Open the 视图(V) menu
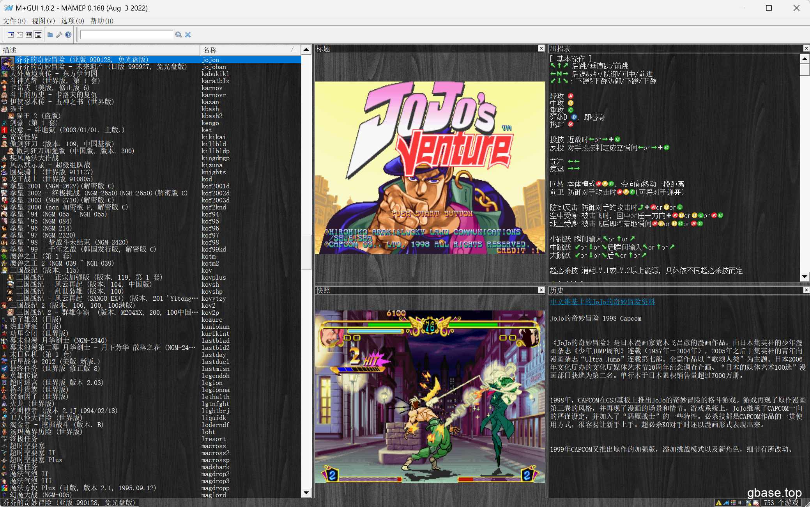Viewport: 810px width, 507px height. [x=43, y=21]
